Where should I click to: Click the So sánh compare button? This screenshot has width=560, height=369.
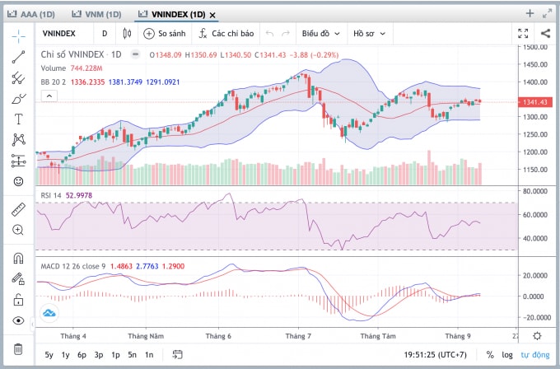point(164,34)
